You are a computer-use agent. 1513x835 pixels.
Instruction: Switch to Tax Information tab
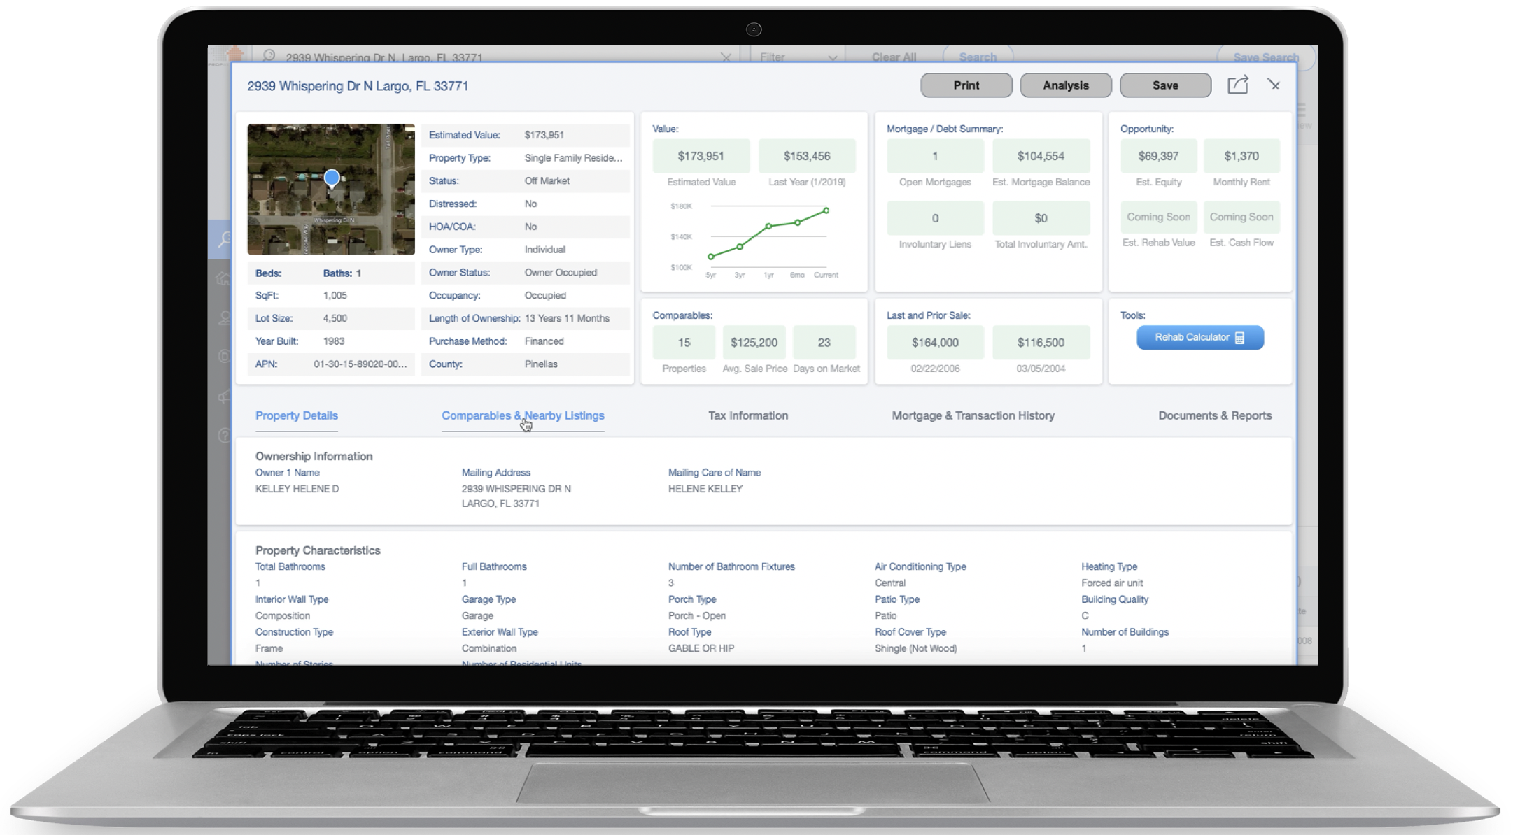click(747, 415)
